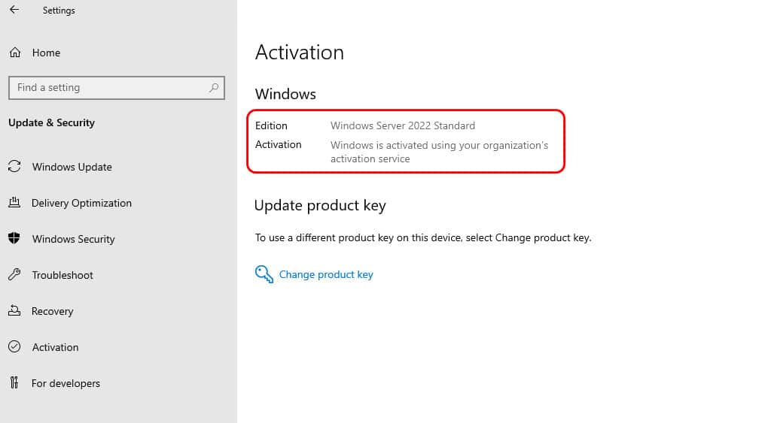The width and height of the screenshot is (771, 423).
Task: Open Windows Update settings page
Action: tap(72, 167)
